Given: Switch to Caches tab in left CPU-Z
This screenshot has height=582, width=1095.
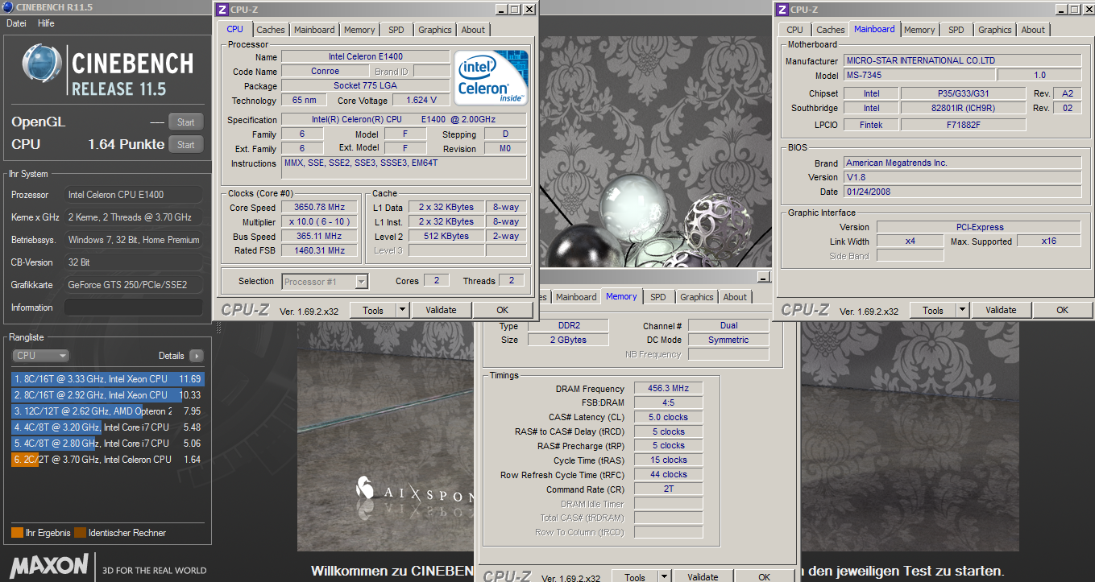Looking at the screenshot, I should pyautogui.click(x=271, y=30).
